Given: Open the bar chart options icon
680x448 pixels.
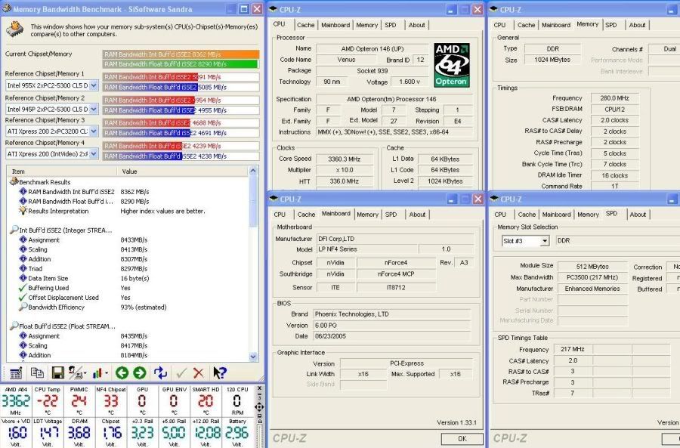Looking at the screenshot, I should pyautogui.click(x=98, y=372).
